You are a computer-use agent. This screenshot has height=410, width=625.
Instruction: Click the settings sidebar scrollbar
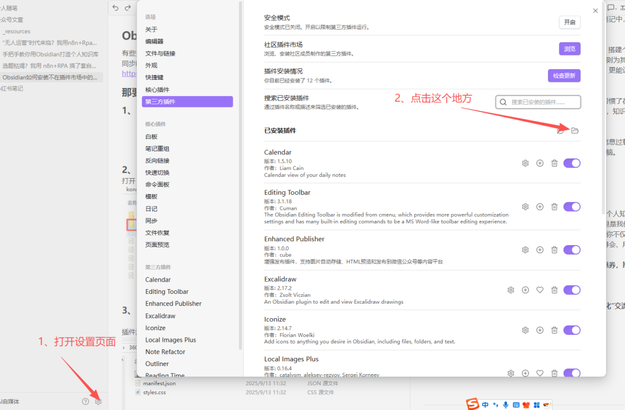pyautogui.click(x=240, y=175)
